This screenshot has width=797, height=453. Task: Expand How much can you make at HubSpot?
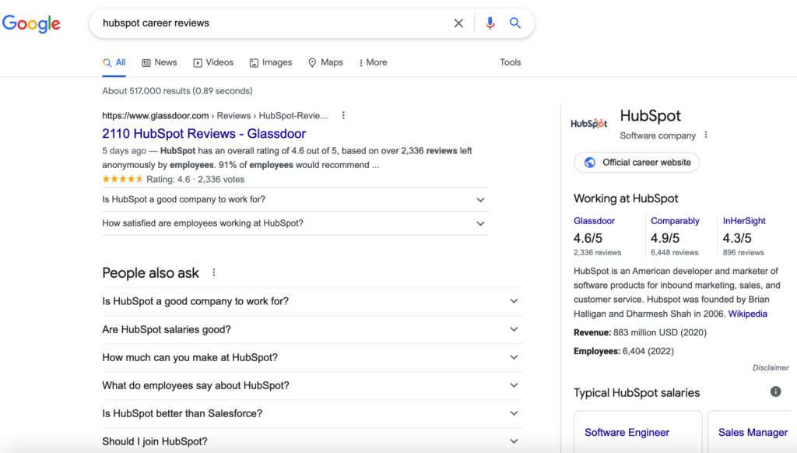(x=311, y=357)
